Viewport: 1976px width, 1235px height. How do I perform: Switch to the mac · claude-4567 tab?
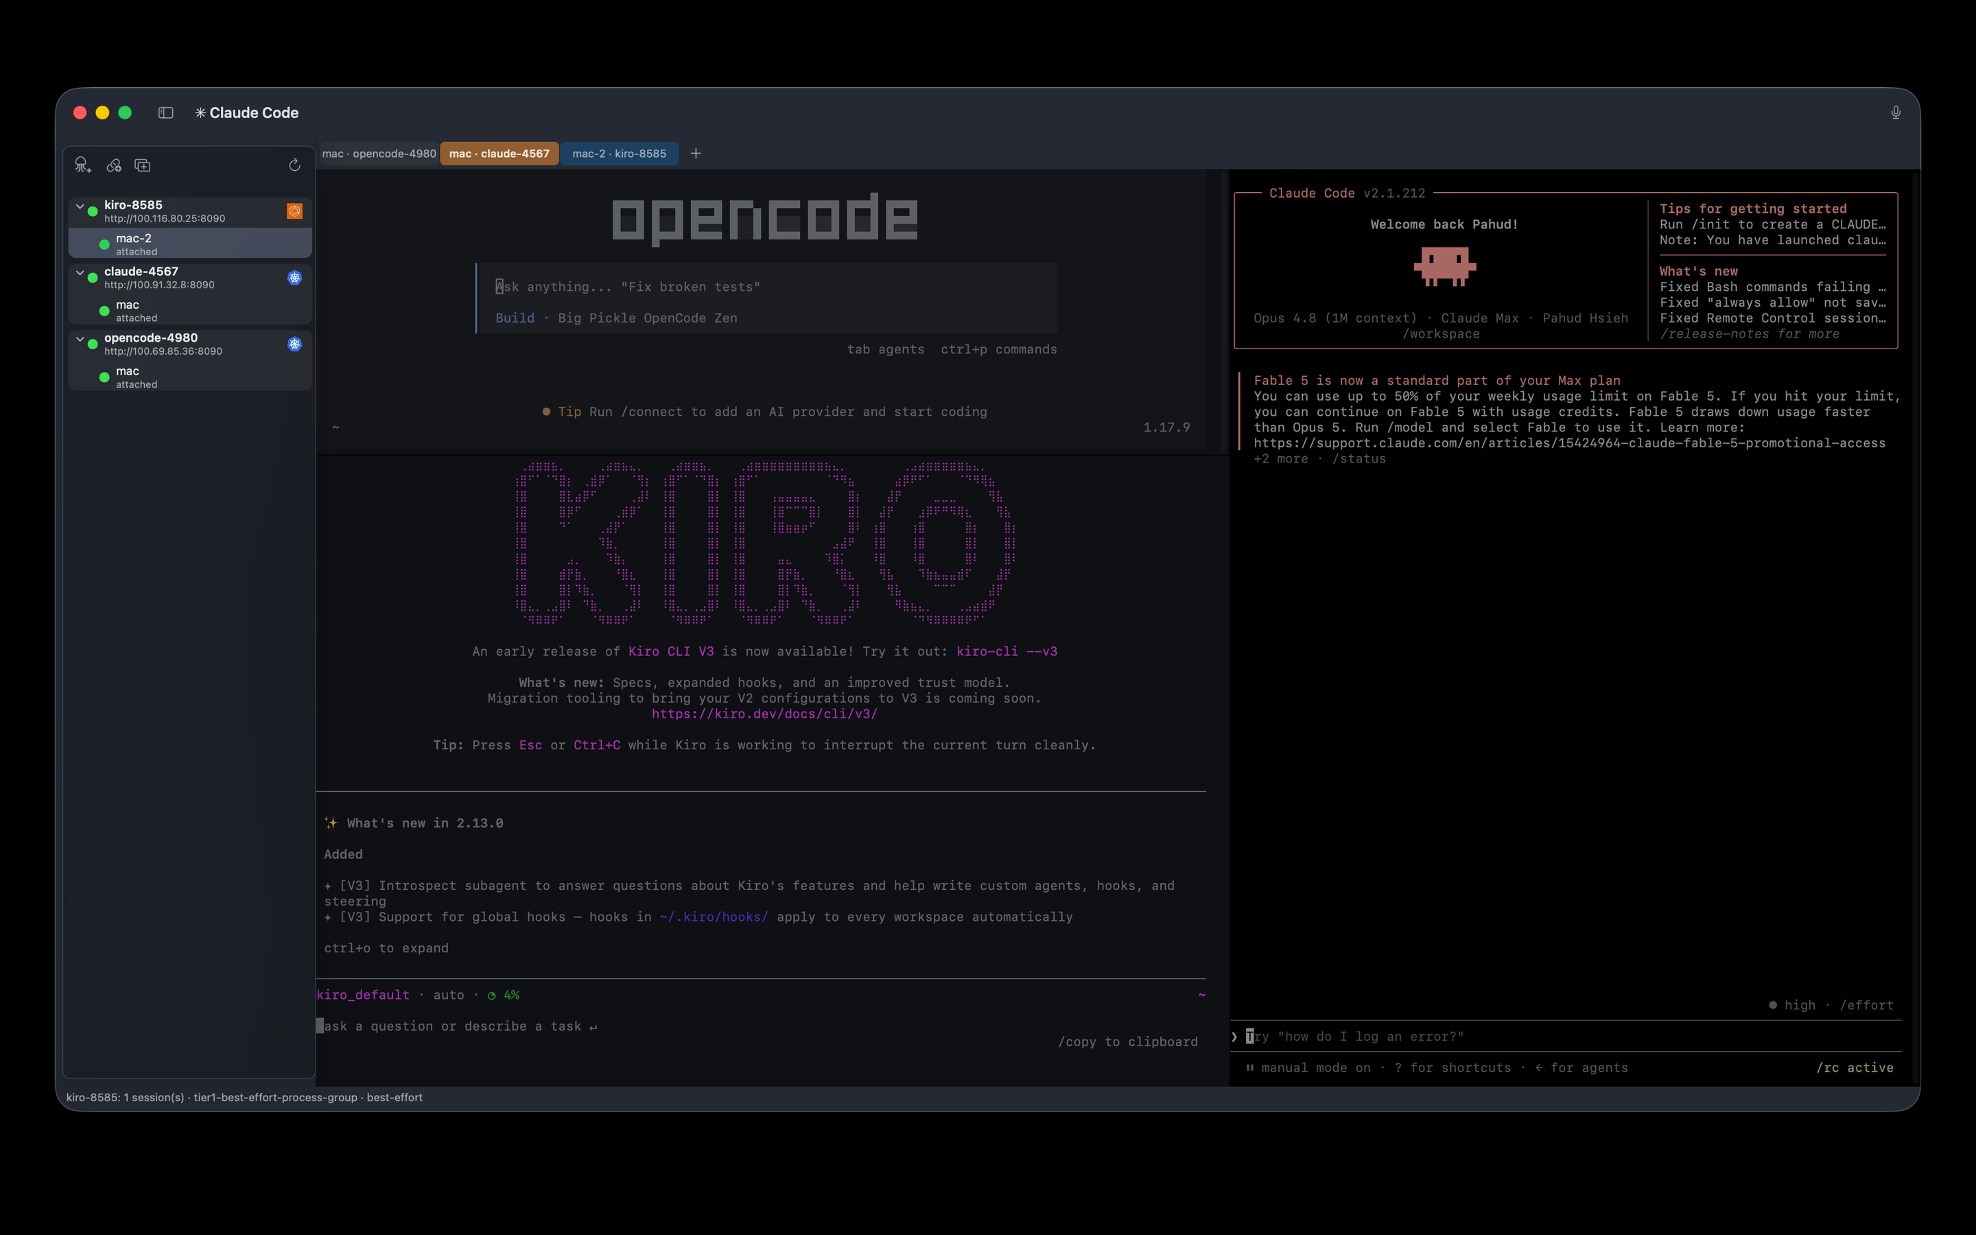(x=499, y=154)
